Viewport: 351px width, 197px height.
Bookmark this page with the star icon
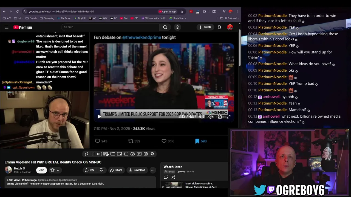182,11
